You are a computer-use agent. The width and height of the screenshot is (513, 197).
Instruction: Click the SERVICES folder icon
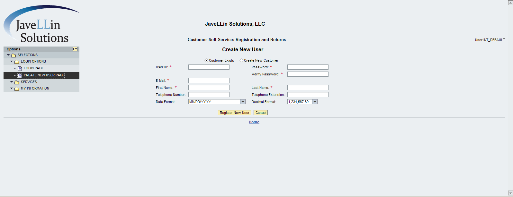17,82
